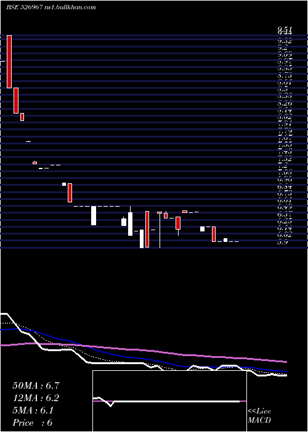Select the 5MA : 6.1 readout
308x432 pixels.
[x=33, y=410]
